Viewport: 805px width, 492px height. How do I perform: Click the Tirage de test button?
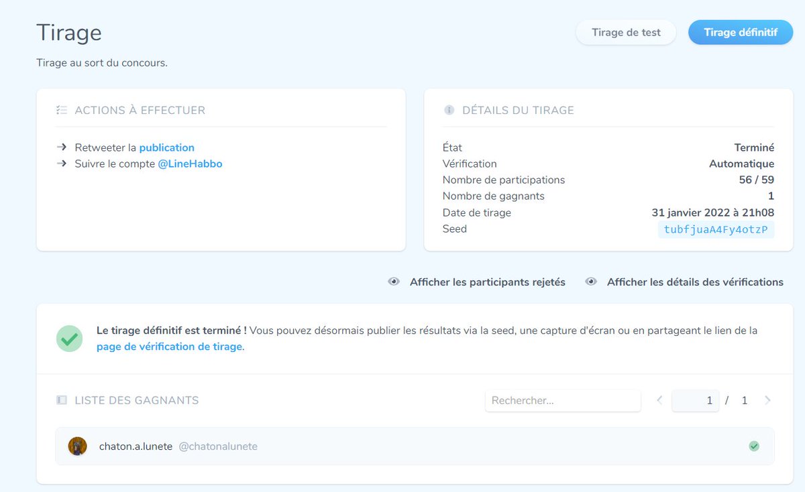pyautogui.click(x=626, y=32)
